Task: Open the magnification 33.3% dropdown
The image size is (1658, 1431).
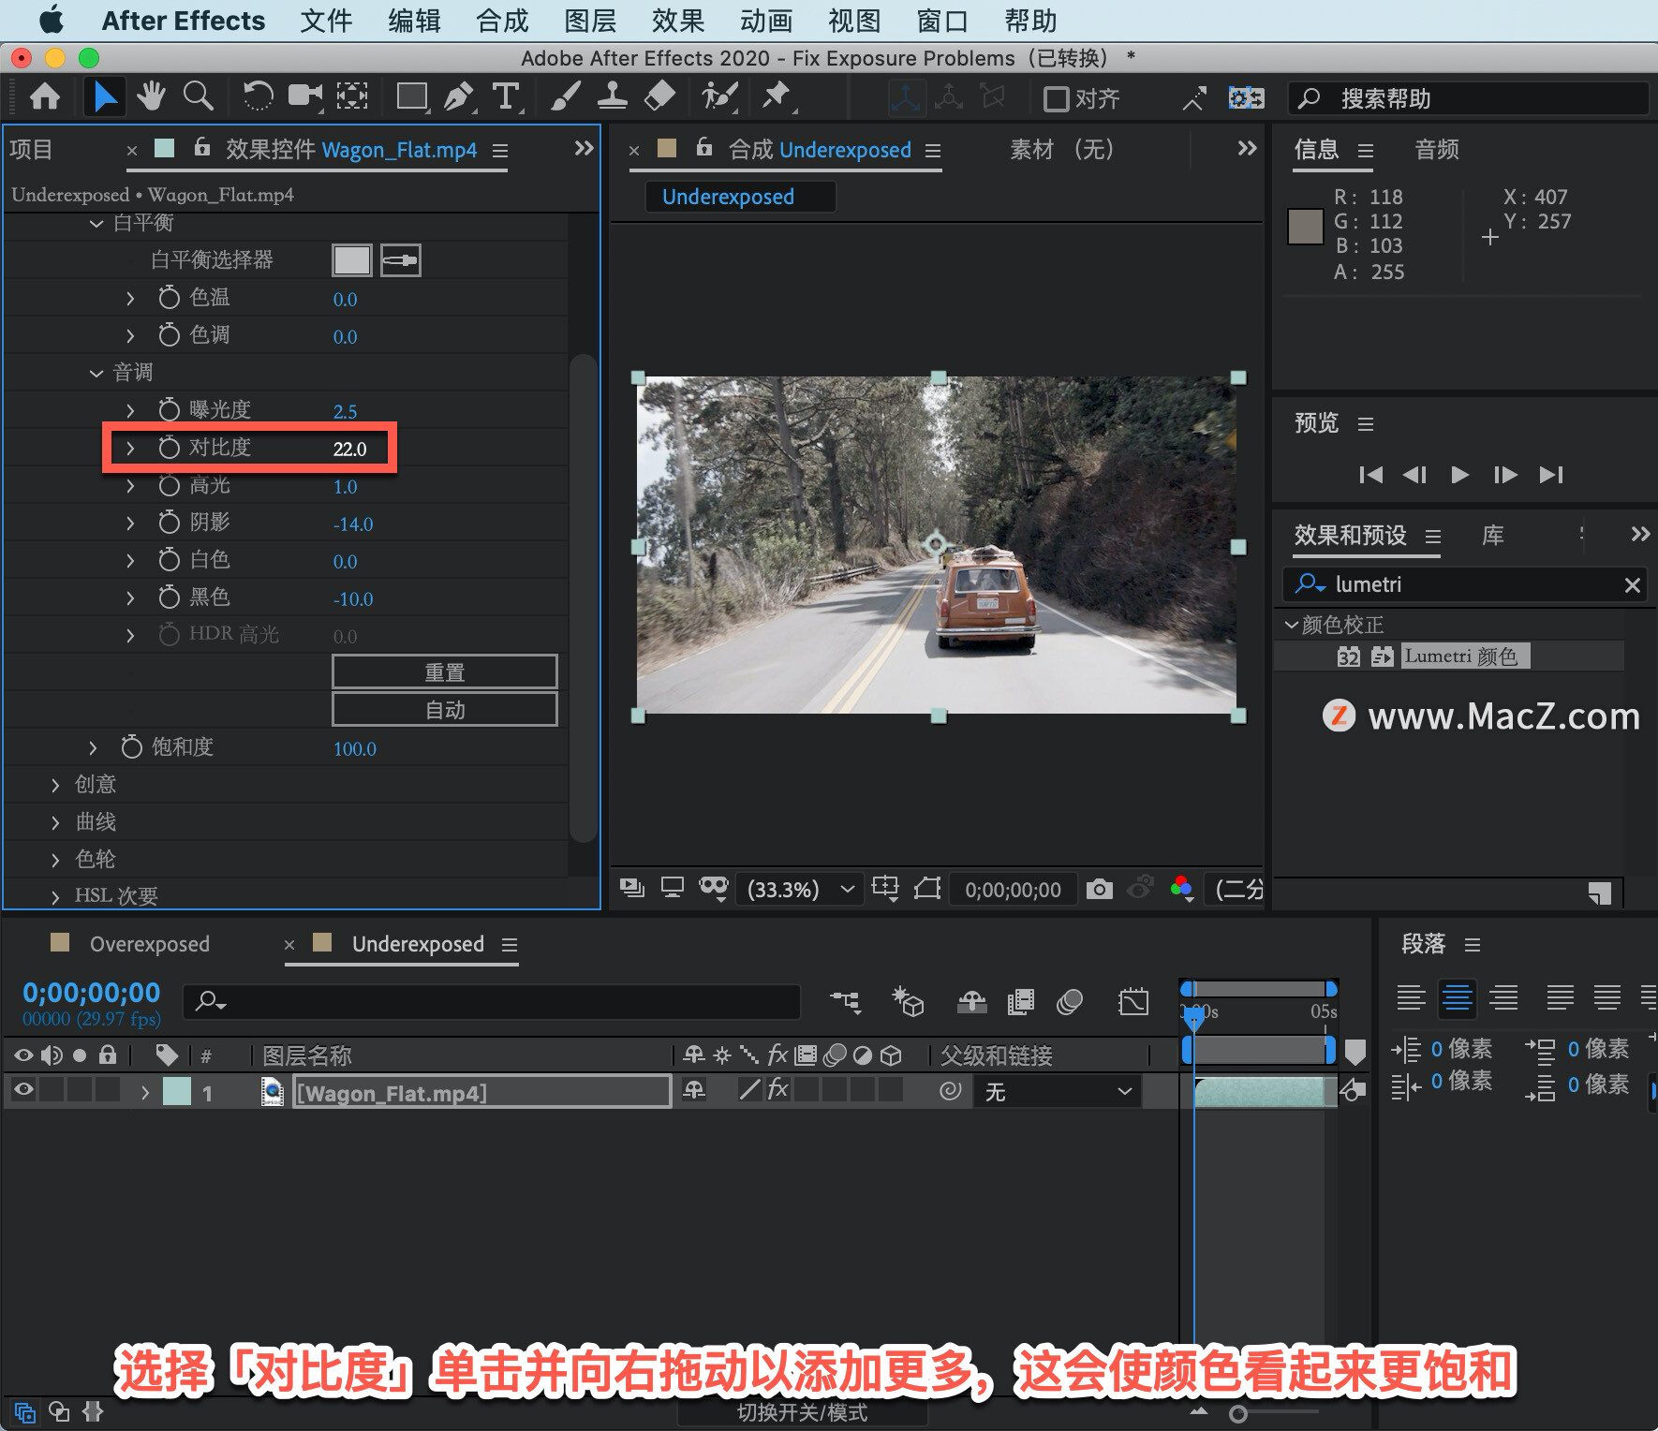Action: point(800,889)
